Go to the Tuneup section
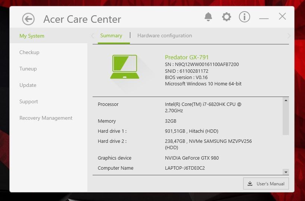Viewport: 305px width, 201px height. [28, 69]
